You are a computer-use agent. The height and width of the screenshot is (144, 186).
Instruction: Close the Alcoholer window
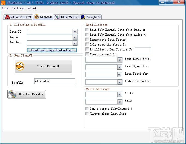[179, 2]
